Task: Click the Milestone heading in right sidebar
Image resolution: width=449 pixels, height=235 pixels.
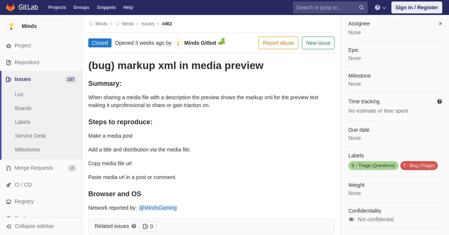Action: (x=360, y=76)
